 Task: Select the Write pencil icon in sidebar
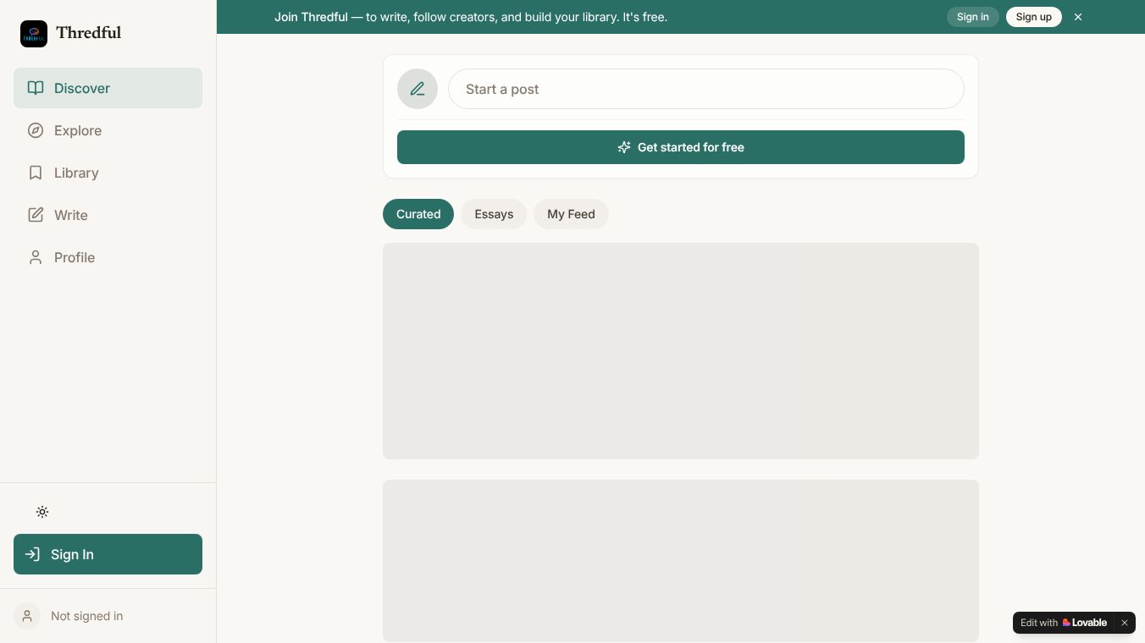pyautogui.click(x=36, y=215)
